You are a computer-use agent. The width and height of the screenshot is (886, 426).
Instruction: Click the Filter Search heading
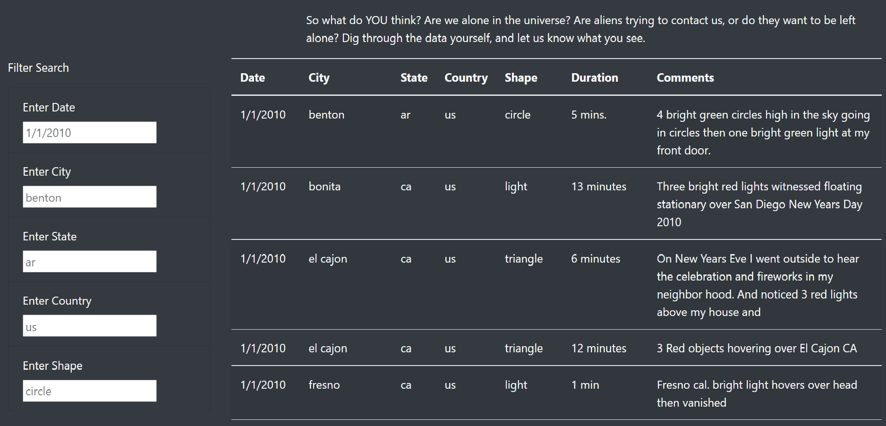click(x=38, y=68)
